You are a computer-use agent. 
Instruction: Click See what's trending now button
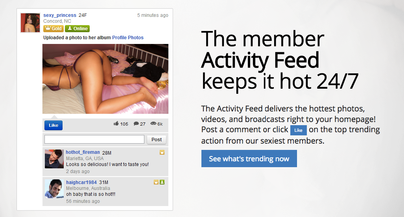[x=249, y=159]
